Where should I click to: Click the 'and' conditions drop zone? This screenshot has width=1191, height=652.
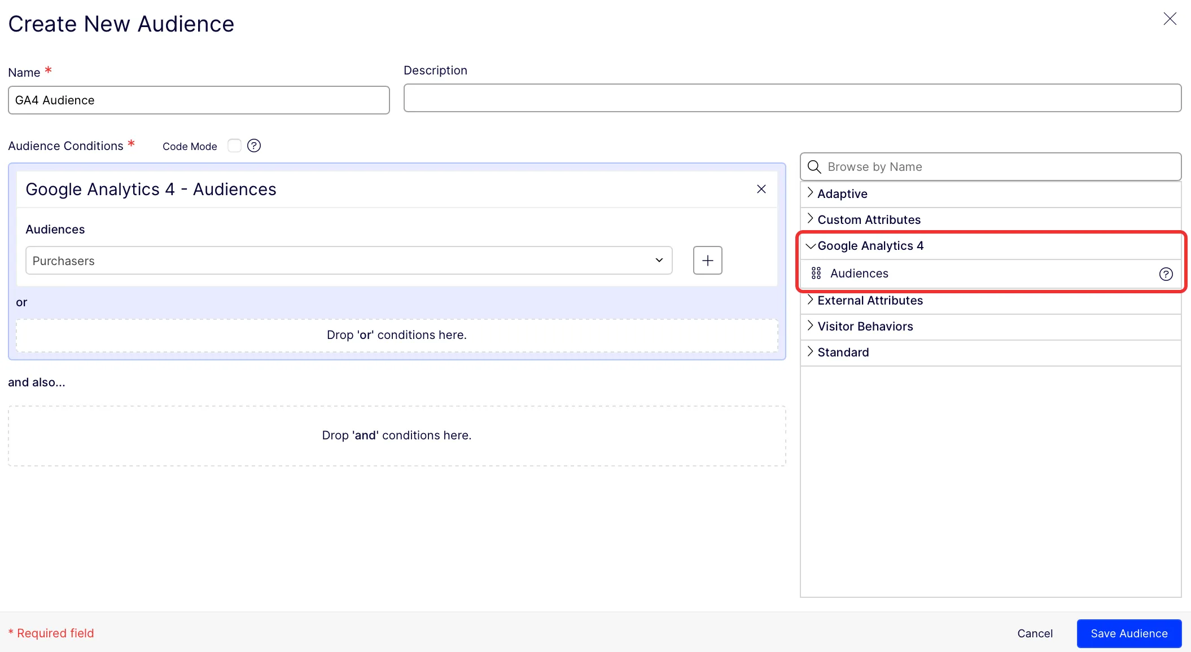point(397,436)
